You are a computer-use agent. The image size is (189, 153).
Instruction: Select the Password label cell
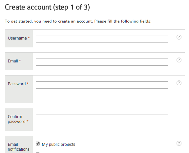(19, 89)
